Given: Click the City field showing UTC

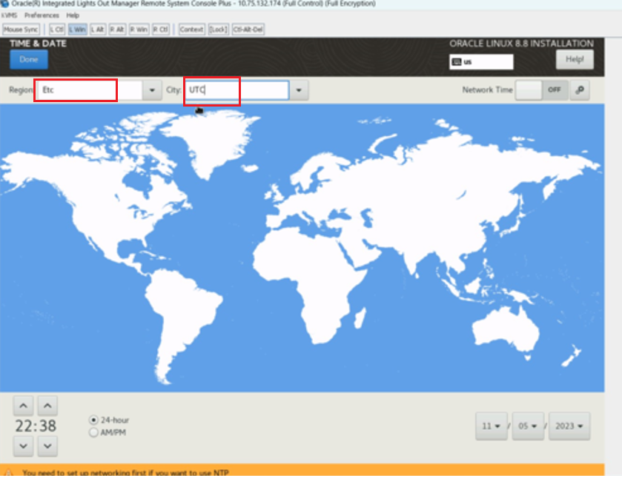Looking at the screenshot, I should click(237, 90).
